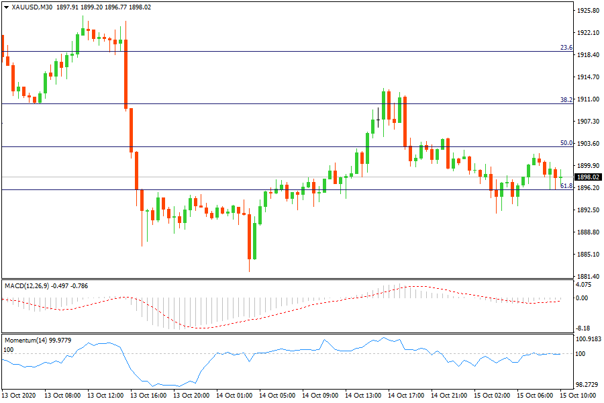
Task: Click the MACD scale value 4.075
Action: click(x=585, y=284)
